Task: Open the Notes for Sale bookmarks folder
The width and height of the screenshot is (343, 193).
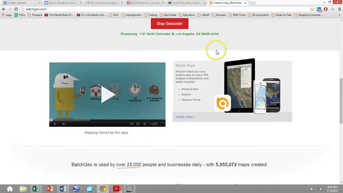Action: coord(282,15)
